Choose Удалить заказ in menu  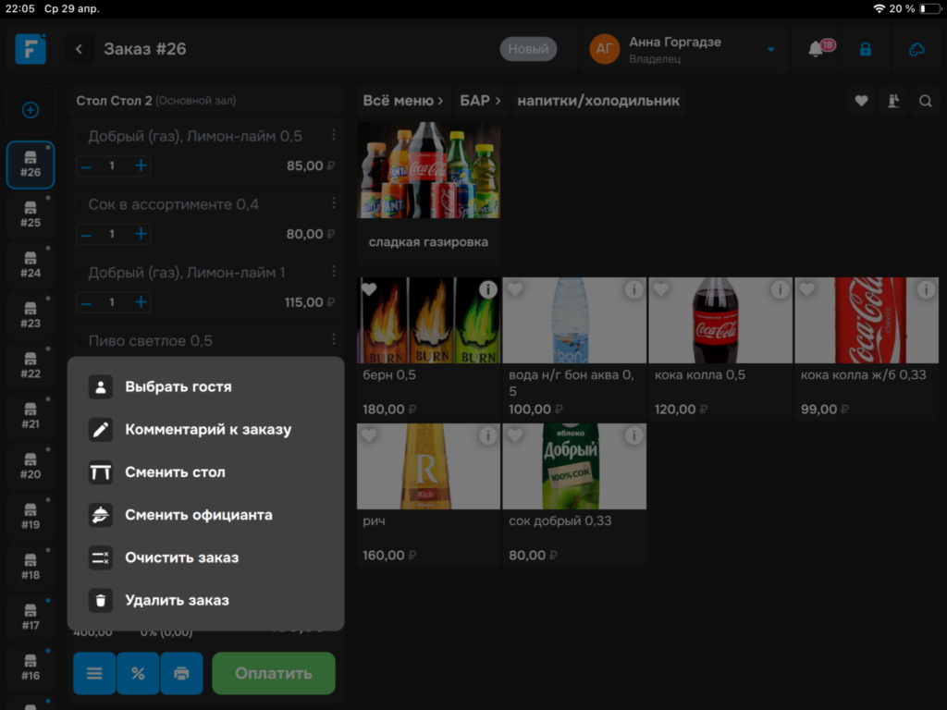[205, 600]
